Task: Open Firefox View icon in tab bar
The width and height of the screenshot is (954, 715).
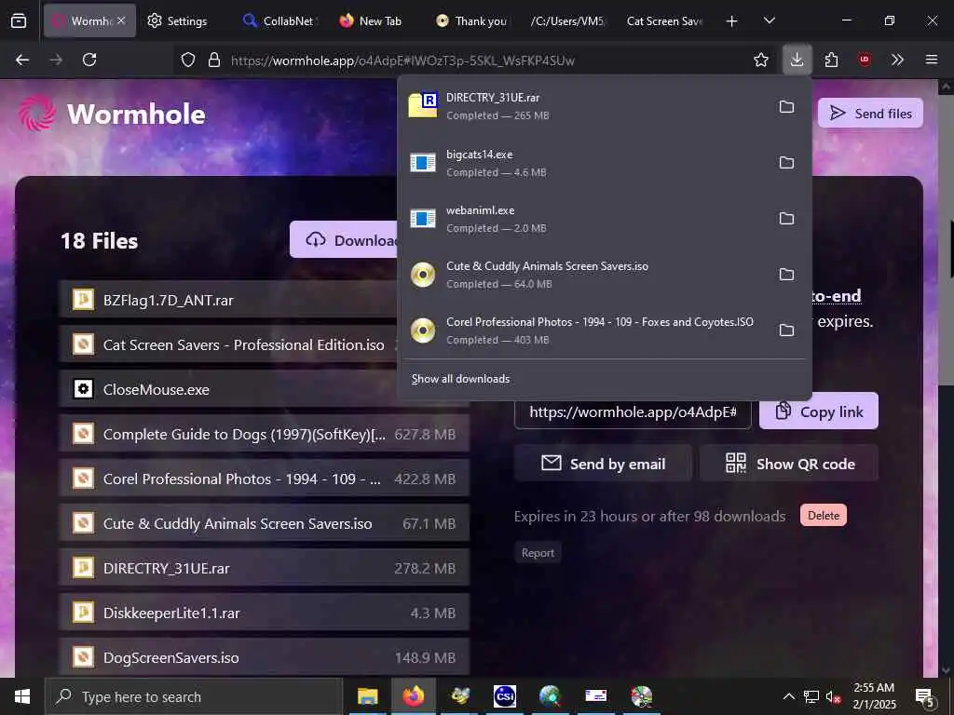Action: coord(19,20)
